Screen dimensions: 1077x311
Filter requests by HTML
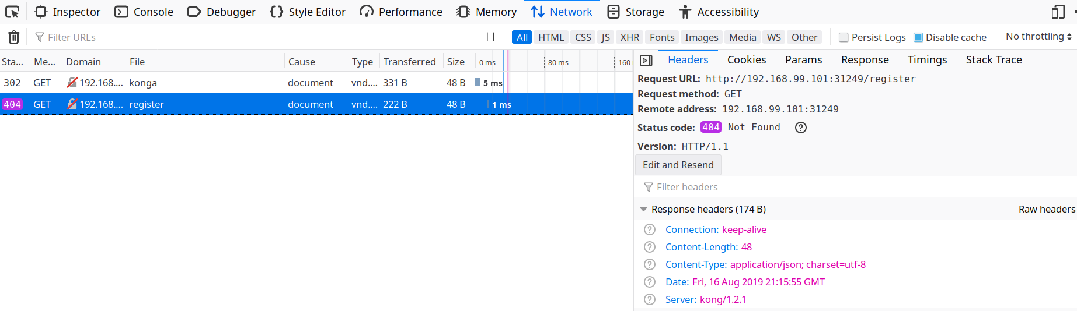[551, 37]
